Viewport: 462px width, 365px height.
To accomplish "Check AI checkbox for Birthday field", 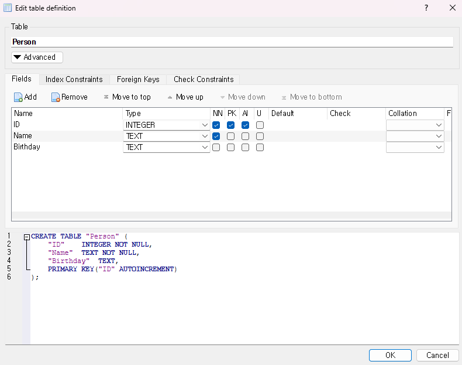I will click(x=245, y=147).
